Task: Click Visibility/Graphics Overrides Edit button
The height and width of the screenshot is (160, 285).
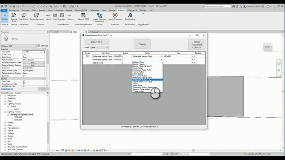Action: click(x=33, y=62)
